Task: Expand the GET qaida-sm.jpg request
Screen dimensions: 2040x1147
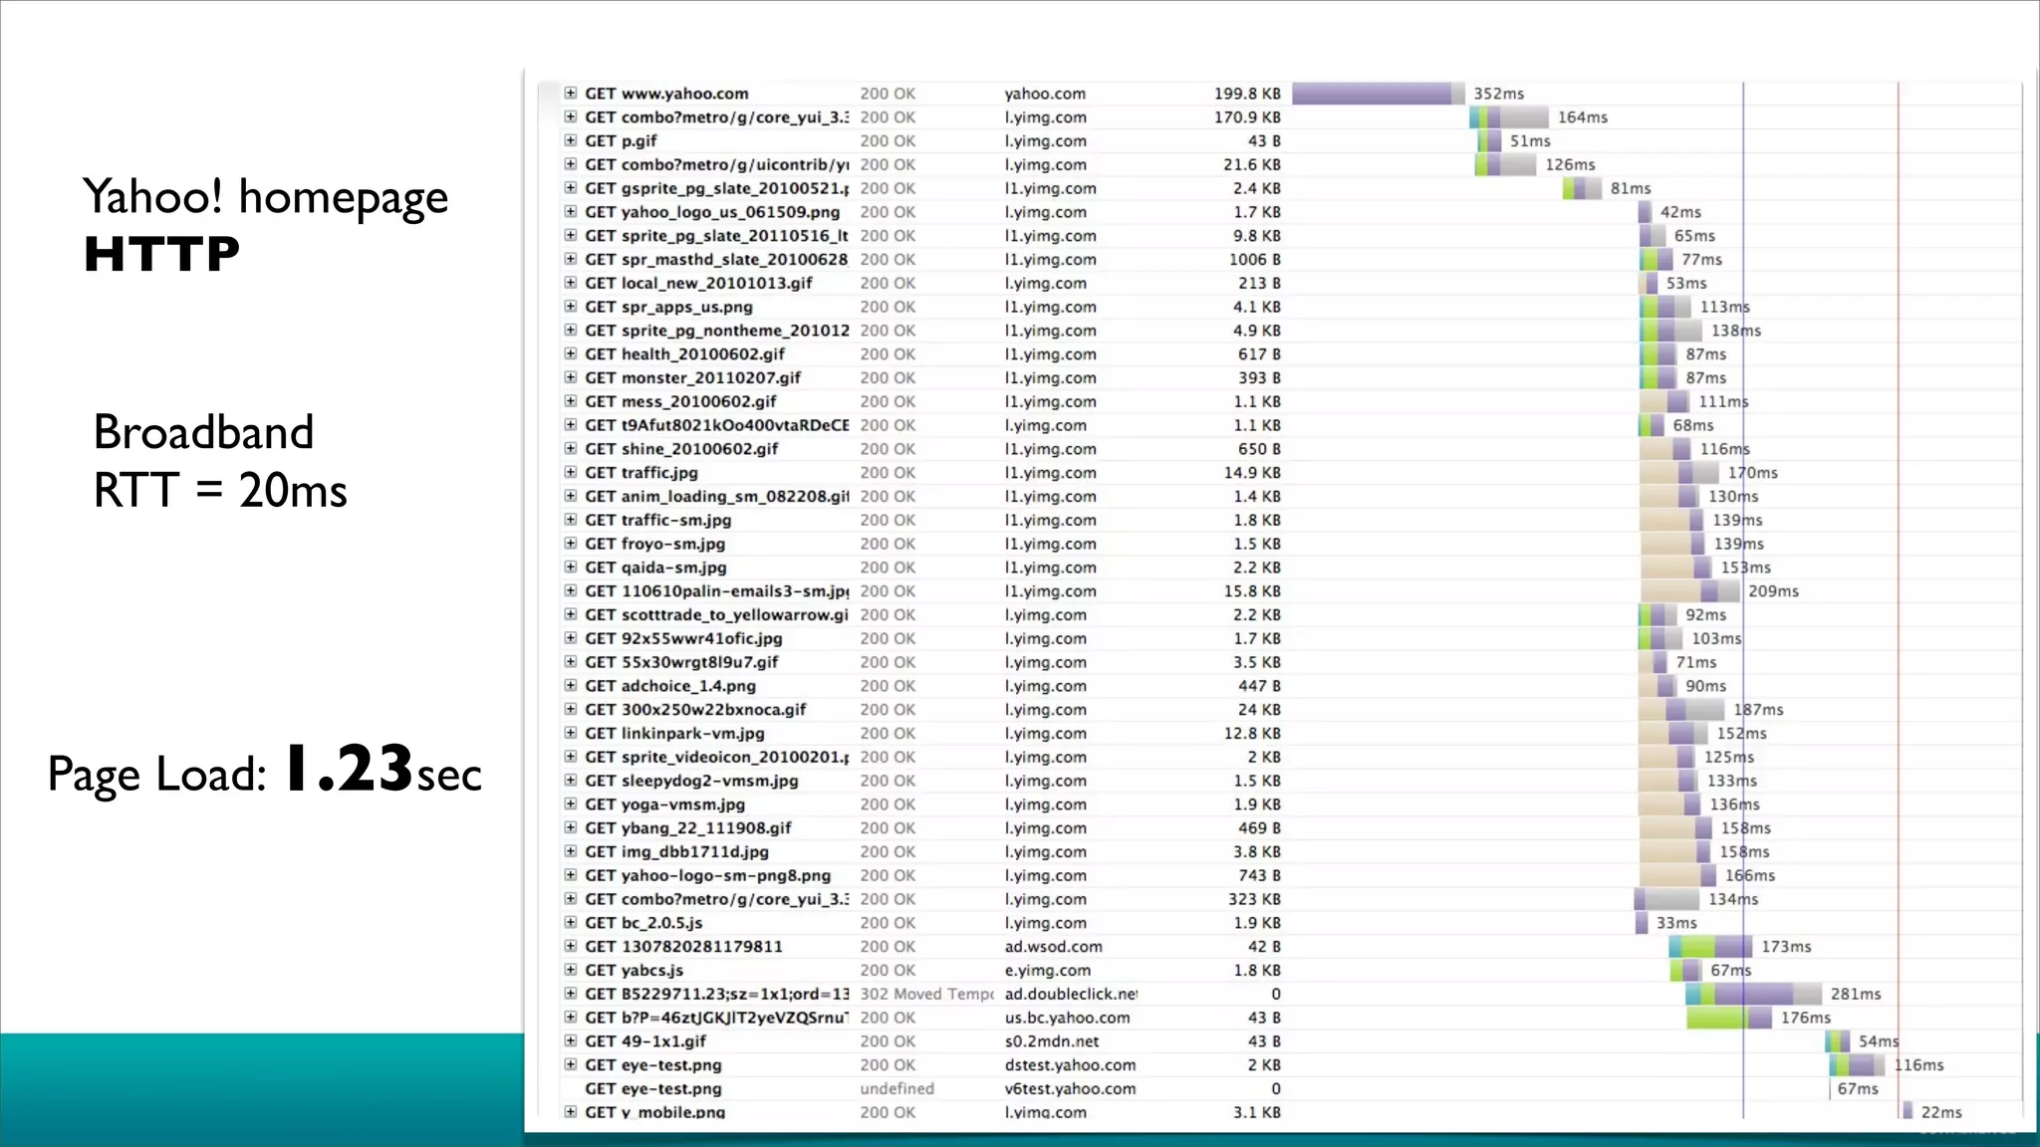Action: click(x=571, y=568)
